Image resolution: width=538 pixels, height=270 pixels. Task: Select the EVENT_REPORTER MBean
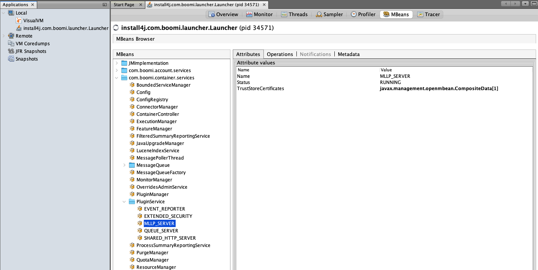[x=164, y=209]
